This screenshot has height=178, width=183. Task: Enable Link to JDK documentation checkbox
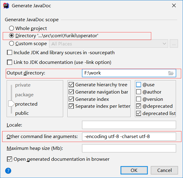tap(9, 62)
